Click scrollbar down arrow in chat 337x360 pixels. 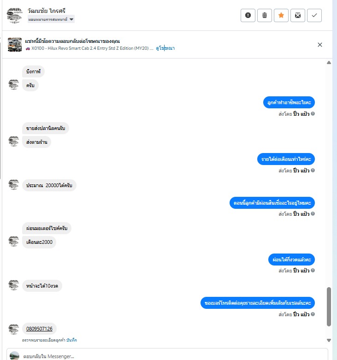click(329, 340)
